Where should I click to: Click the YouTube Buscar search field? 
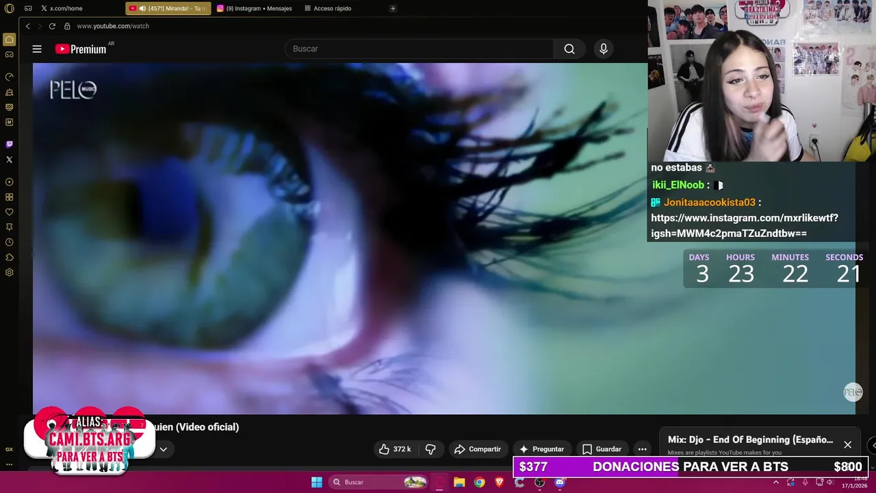(x=419, y=49)
